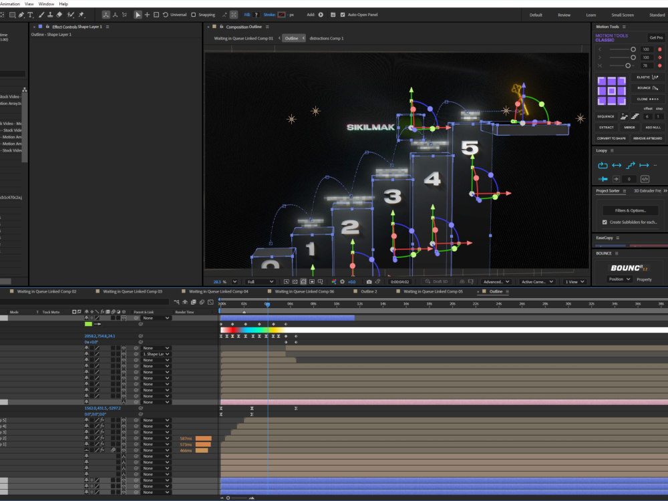The height and width of the screenshot is (501, 668).
Task: Click the Loopy expression code icon
Action: (645, 179)
